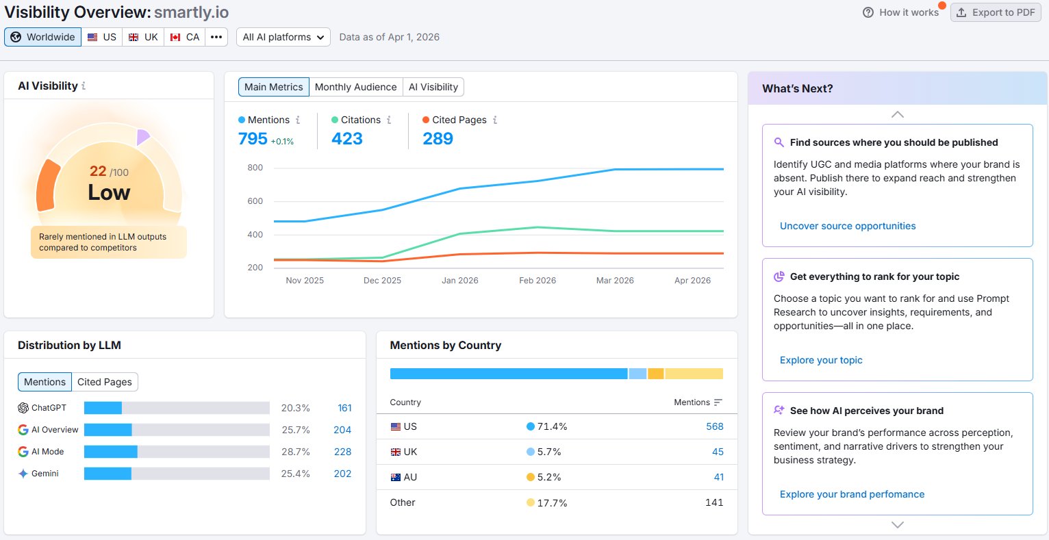Image resolution: width=1049 pixels, height=540 pixels.
Task: Click the sort icon on the Mentions column
Action: point(720,402)
